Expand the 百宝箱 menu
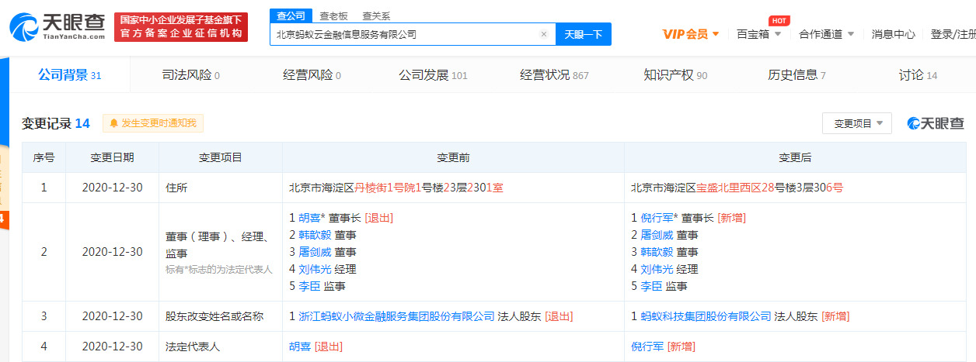 pyautogui.click(x=759, y=34)
